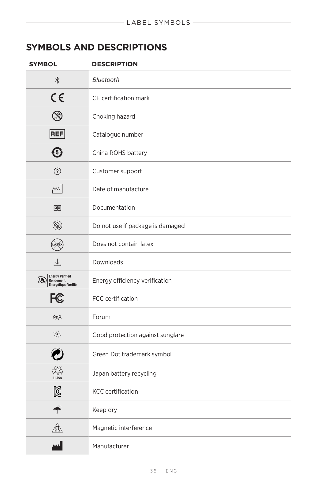Click the crossed-out LATEX symbol
Screen dimensions: 317x489
tap(57, 244)
